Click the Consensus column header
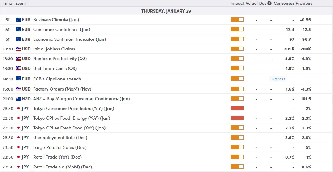 pyautogui.click(x=284, y=3)
